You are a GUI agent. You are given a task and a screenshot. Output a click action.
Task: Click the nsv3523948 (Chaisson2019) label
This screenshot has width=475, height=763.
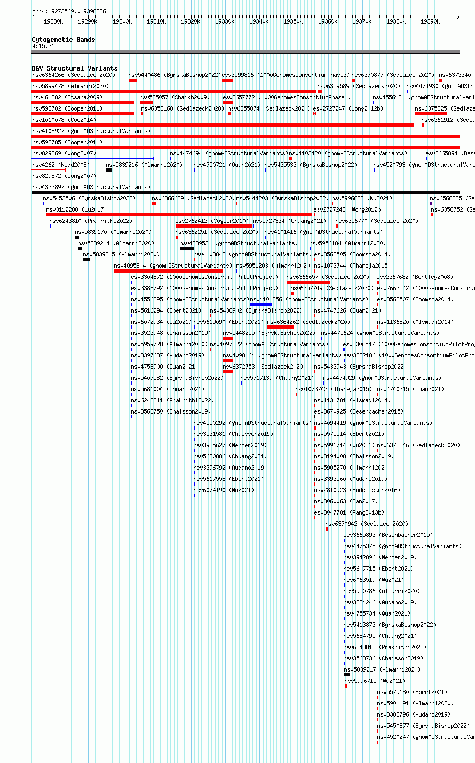(x=171, y=333)
